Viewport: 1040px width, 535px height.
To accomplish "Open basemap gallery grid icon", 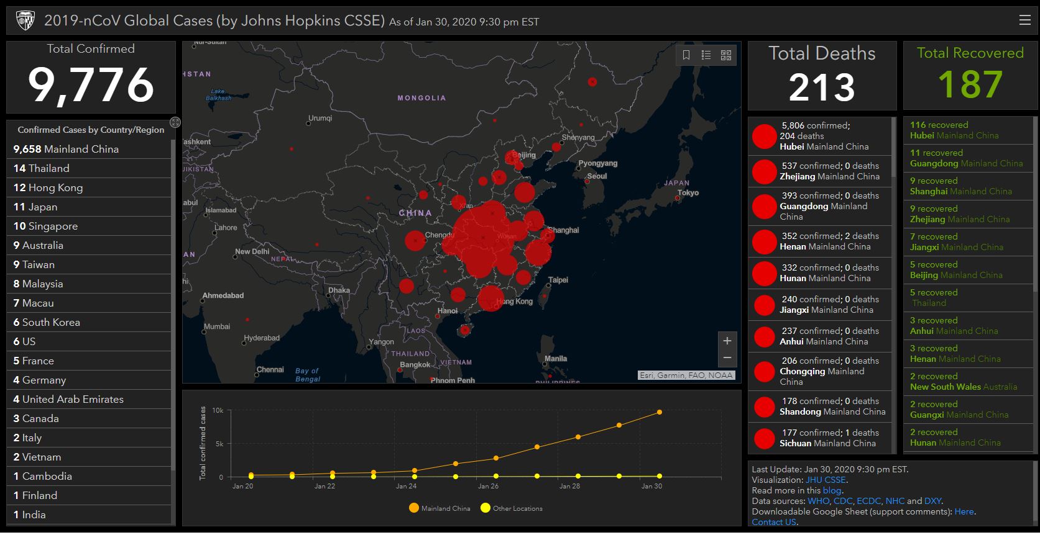I will tap(726, 55).
